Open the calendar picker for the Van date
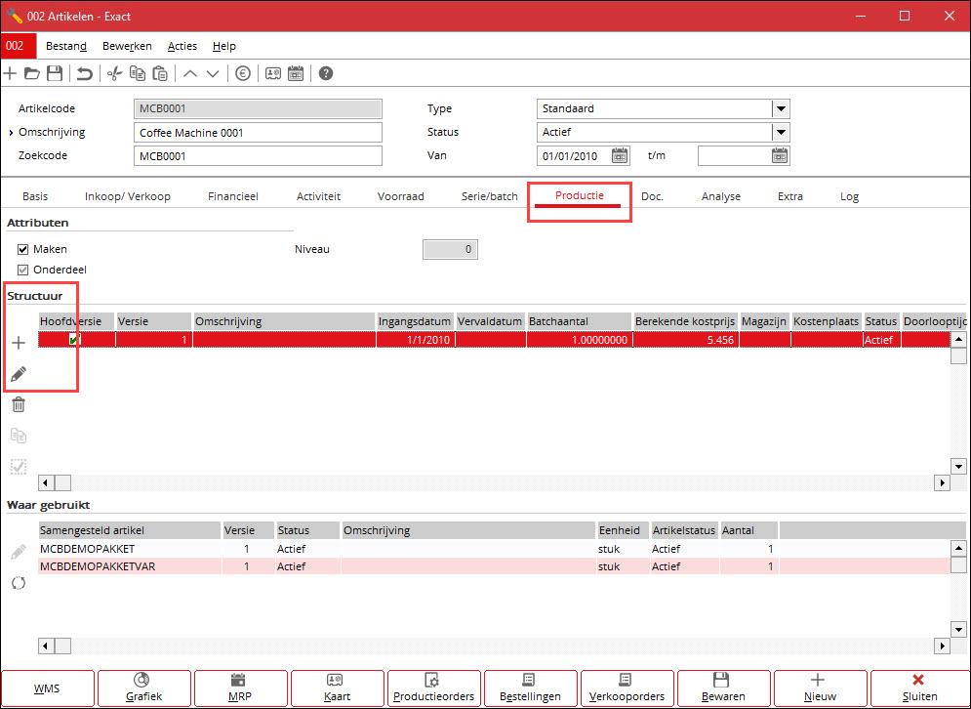This screenshot has width=971, height=709. click(x=619, y=155)
